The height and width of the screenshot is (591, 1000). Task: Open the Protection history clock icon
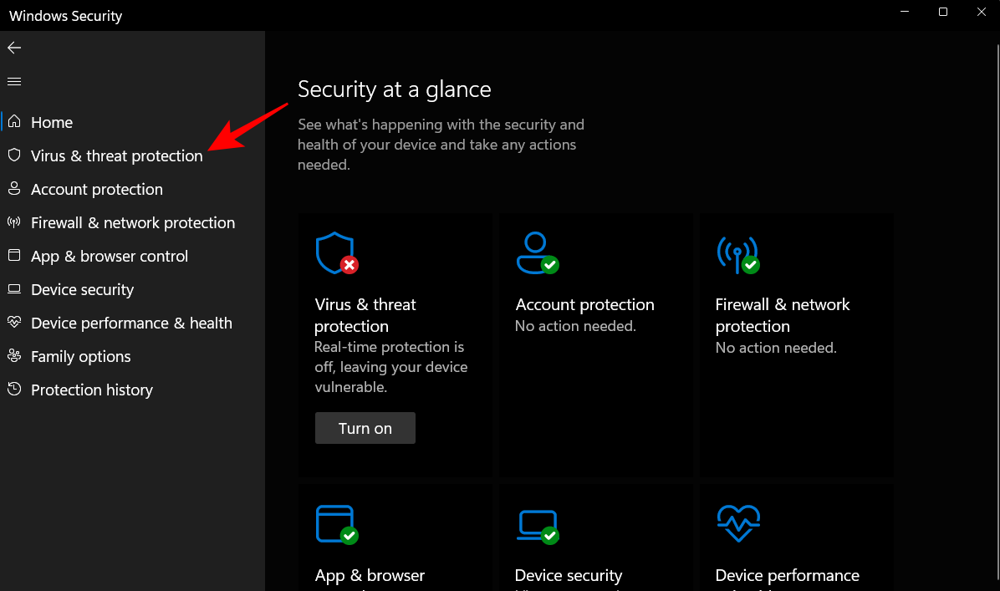[14, 390]
